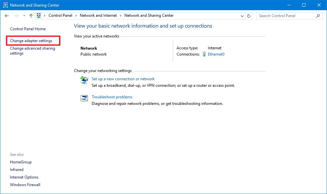The image size is (327, 194).
Task: Navigate to Network and Internet breadcrumb
Action: (98, 15)
